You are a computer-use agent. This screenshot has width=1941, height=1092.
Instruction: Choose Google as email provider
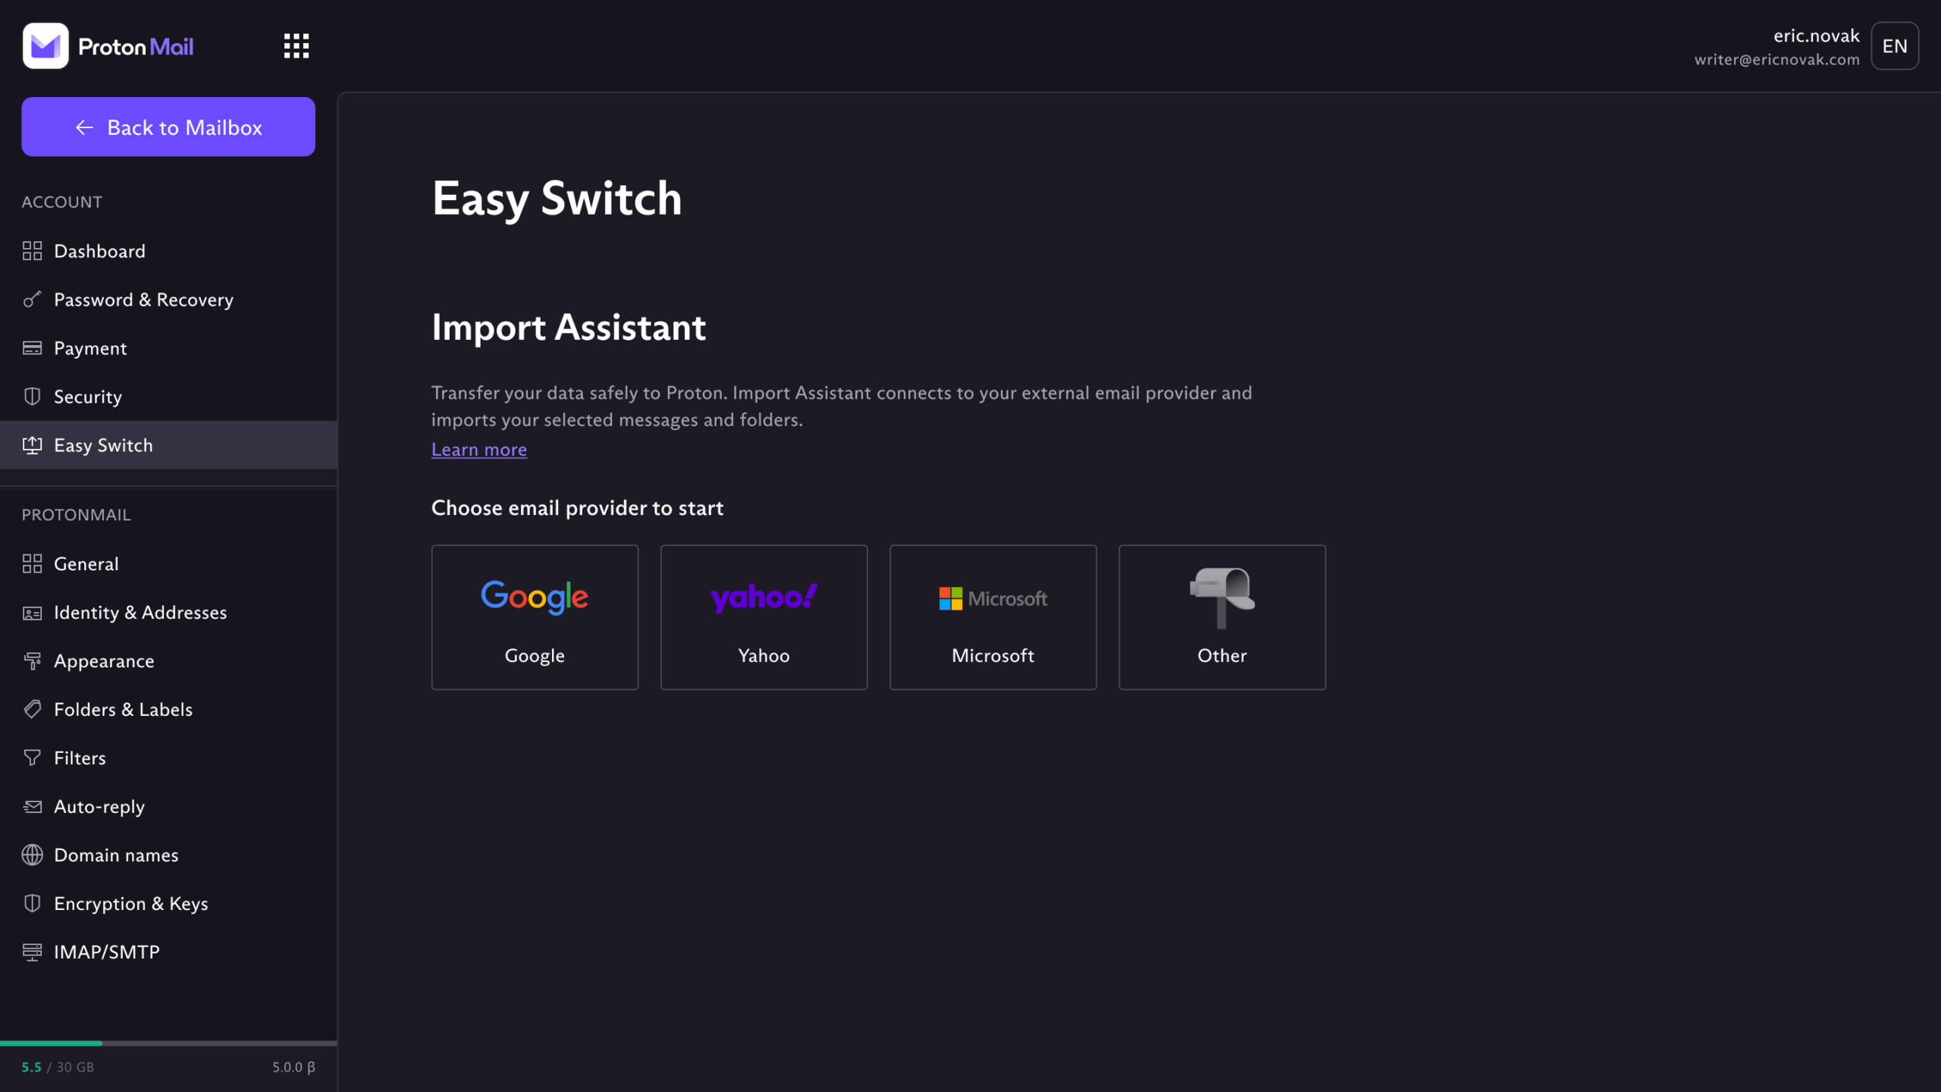tap(535, 617)
